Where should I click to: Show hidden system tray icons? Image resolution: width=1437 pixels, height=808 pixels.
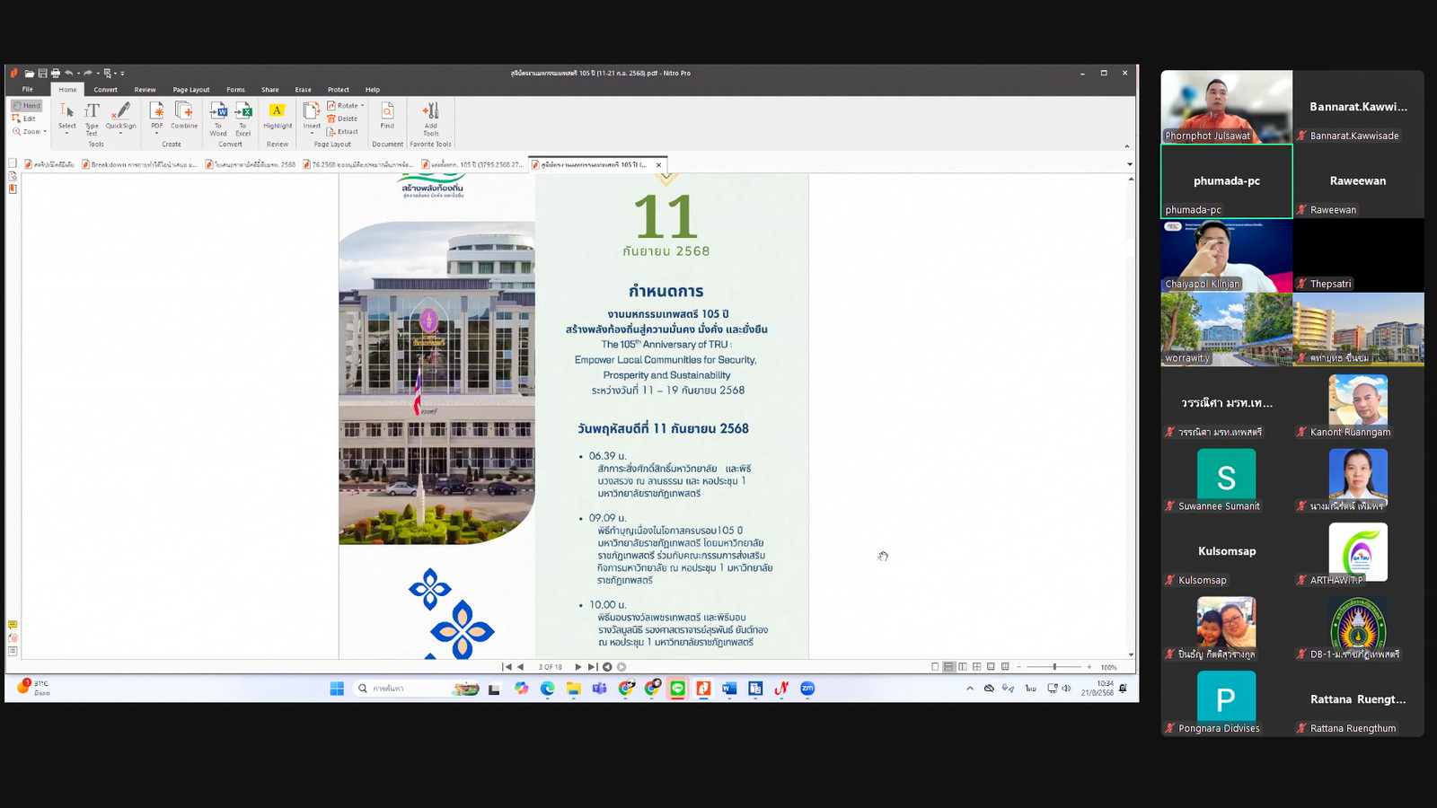click(969, 689)
